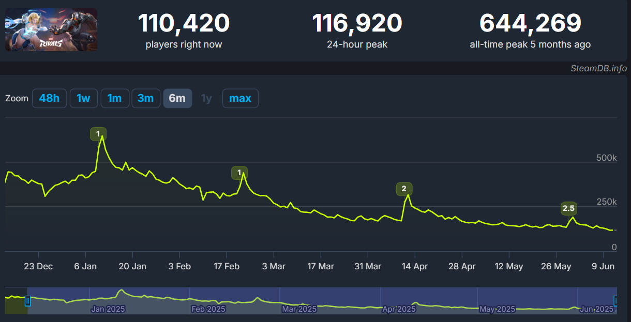Image resolution: width=631 pixels, height=322 pixels.
Task: Click the 17 Feb x-axis label
Action: point(227,267)
